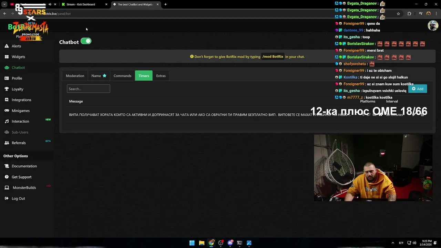Focus the timers Search field
The width and height of the screenshot is (441, 248).
click(x=88, y=89)
